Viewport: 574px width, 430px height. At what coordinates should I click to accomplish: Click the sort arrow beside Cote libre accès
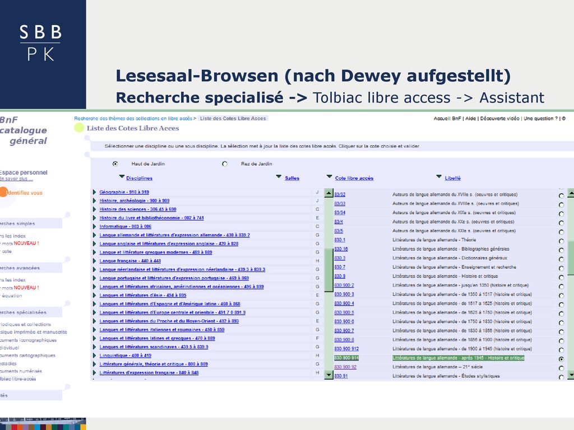tap(329, 176)
